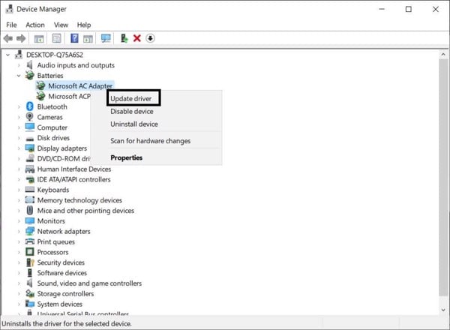
Task: Click the Action pane toolbar icon next to Help
Action: coord(88,38)
